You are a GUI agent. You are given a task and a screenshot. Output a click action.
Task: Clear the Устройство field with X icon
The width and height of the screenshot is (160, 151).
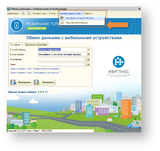point(88,59)
